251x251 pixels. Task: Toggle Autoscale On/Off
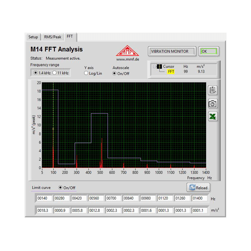[x=115, y=73]
